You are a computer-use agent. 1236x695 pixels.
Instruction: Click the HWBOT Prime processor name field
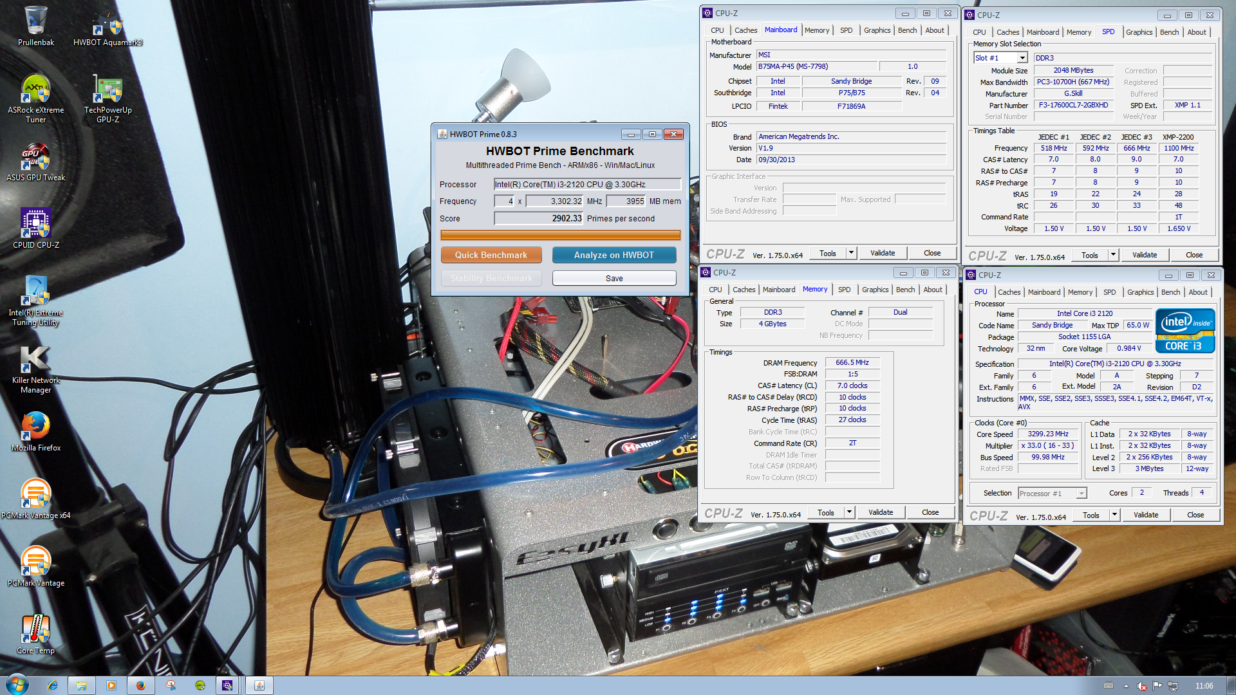[x=587, y=185]
